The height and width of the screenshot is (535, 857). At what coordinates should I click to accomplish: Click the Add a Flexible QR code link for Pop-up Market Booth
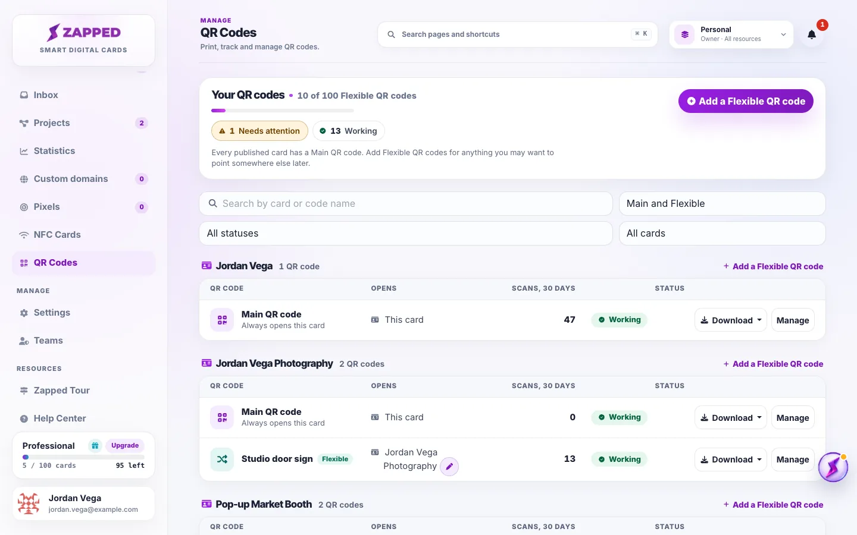(x=773, y=505)
